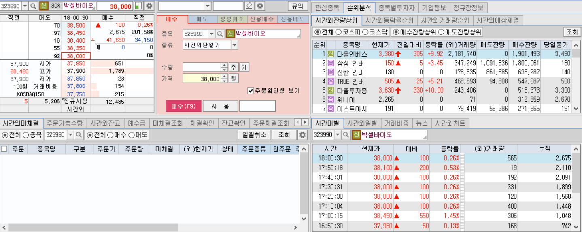Open the 주문가능수량 tab
This screenshot has height=232, width=582.
click(65, 123)
